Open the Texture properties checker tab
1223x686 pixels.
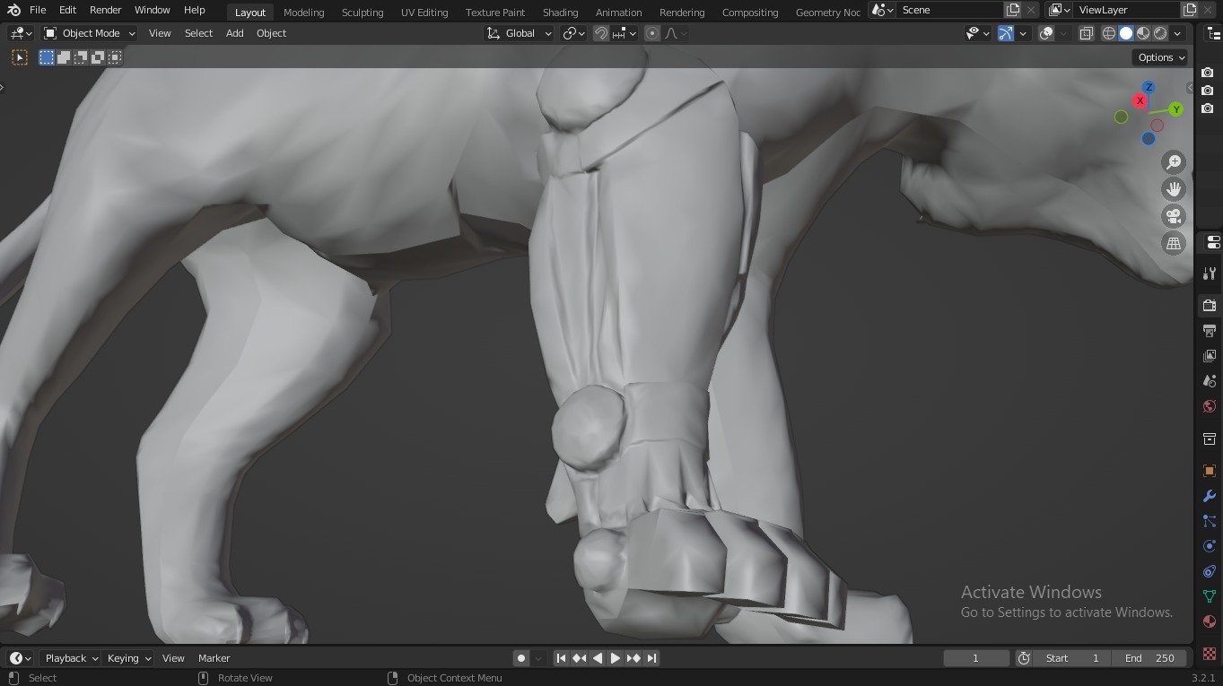[x=1210, y=654]
